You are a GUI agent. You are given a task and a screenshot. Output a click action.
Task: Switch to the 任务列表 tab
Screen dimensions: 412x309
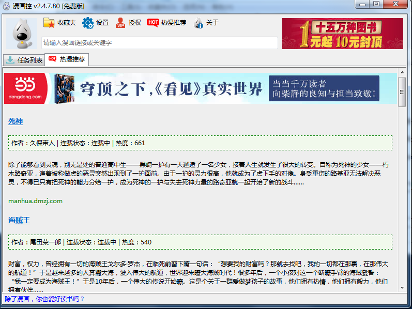(24, 60)
